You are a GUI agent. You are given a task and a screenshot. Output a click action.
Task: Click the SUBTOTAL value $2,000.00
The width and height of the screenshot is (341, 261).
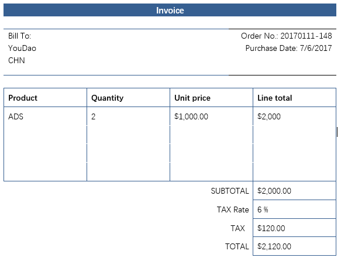[294, 191]
